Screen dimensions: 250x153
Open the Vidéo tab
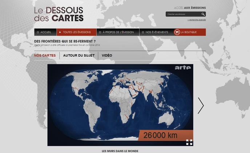pyautogui.click(x=107, y=55)
